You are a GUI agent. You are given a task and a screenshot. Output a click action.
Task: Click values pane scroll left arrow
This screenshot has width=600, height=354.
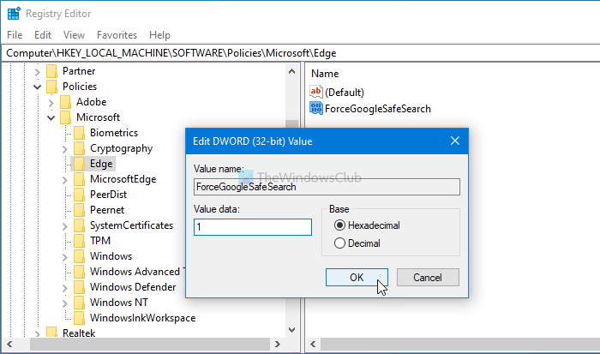313,344
